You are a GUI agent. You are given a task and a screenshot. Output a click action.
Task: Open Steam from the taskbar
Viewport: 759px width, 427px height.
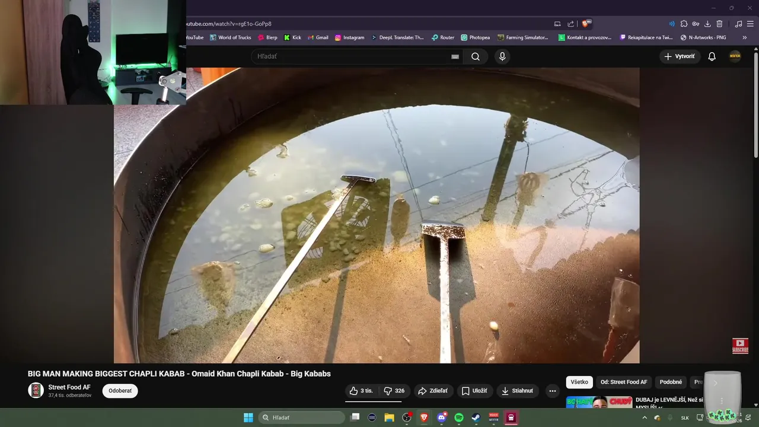point(476,418)
